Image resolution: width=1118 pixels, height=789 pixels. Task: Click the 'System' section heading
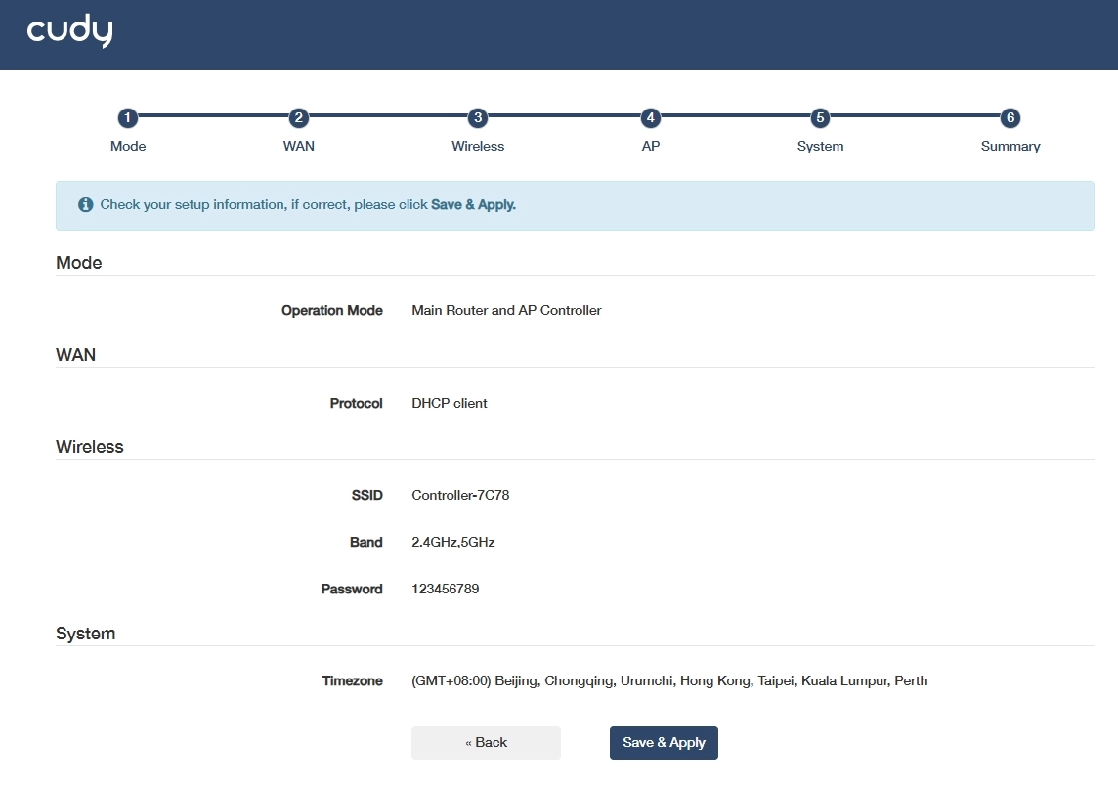point(86,634)
